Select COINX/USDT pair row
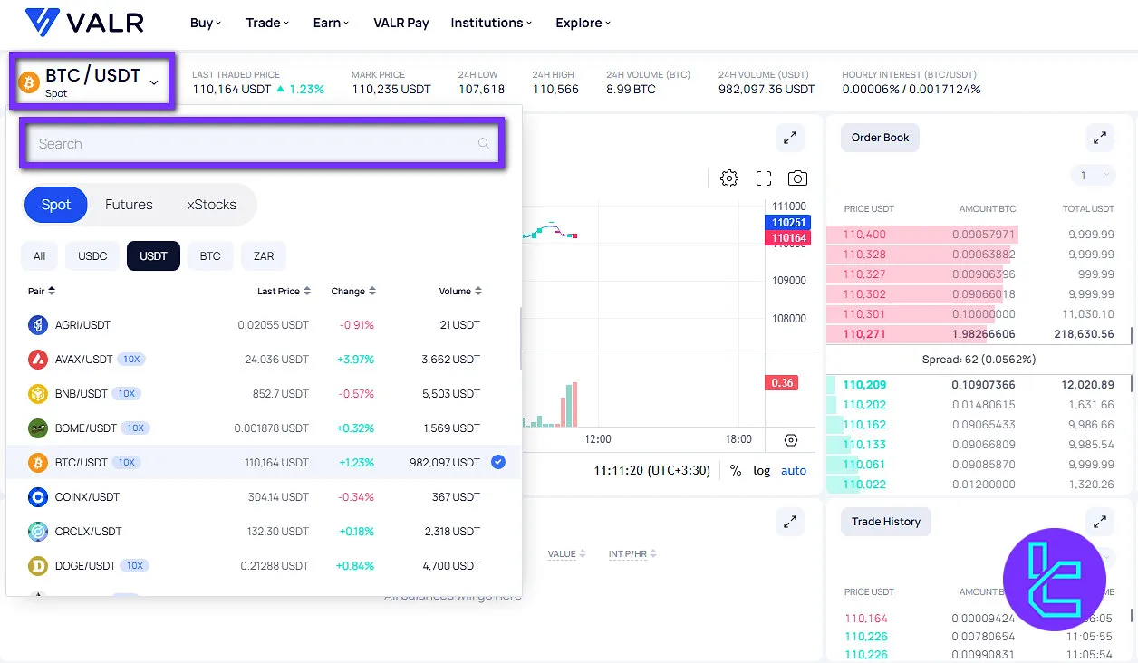This screenshot has height=663, width=1138. tap(264, 496)
